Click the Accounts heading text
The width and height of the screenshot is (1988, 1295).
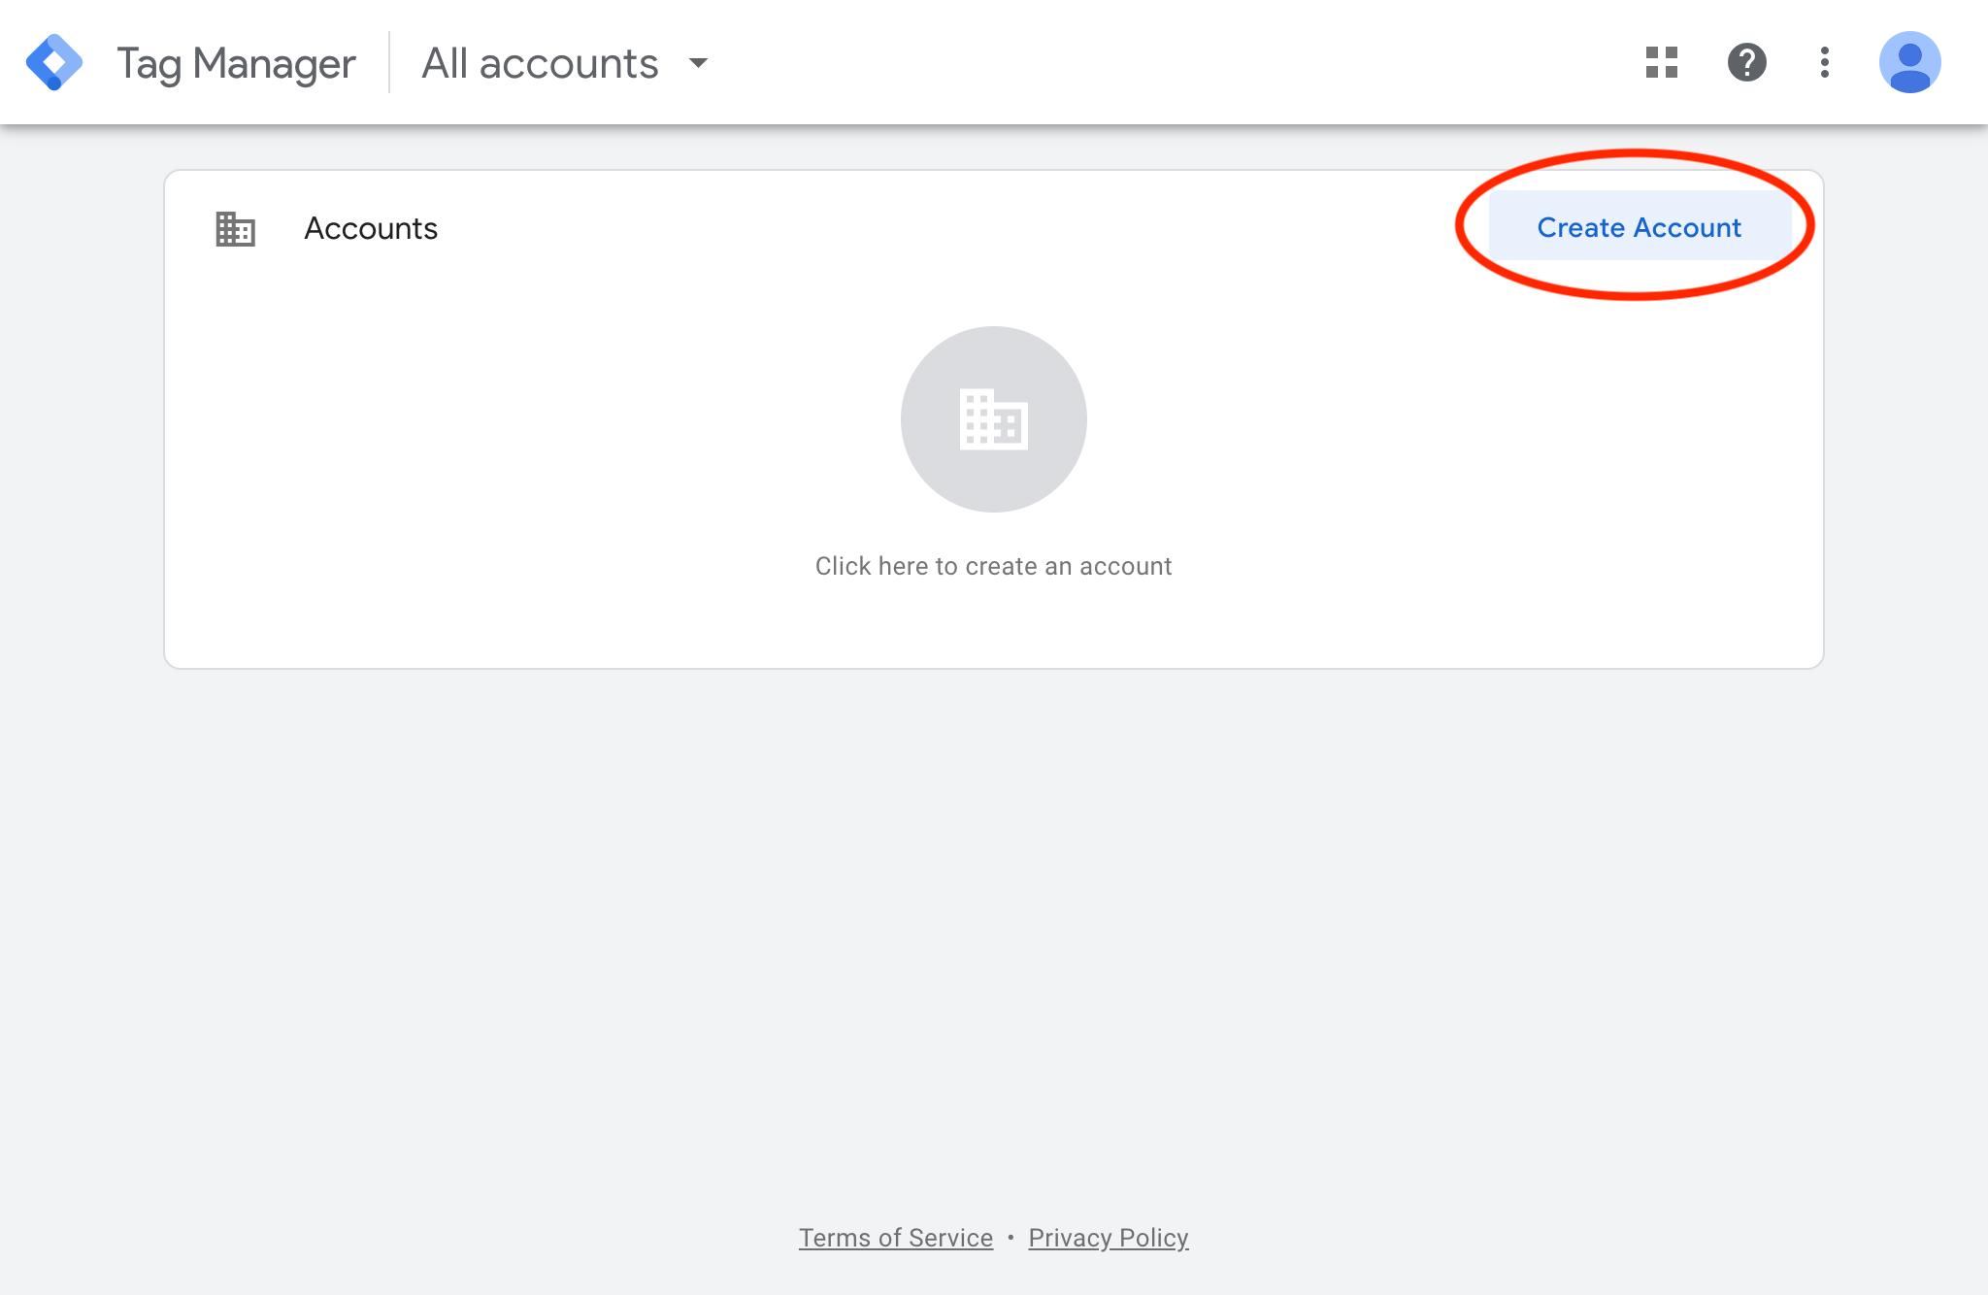[371, 228]
